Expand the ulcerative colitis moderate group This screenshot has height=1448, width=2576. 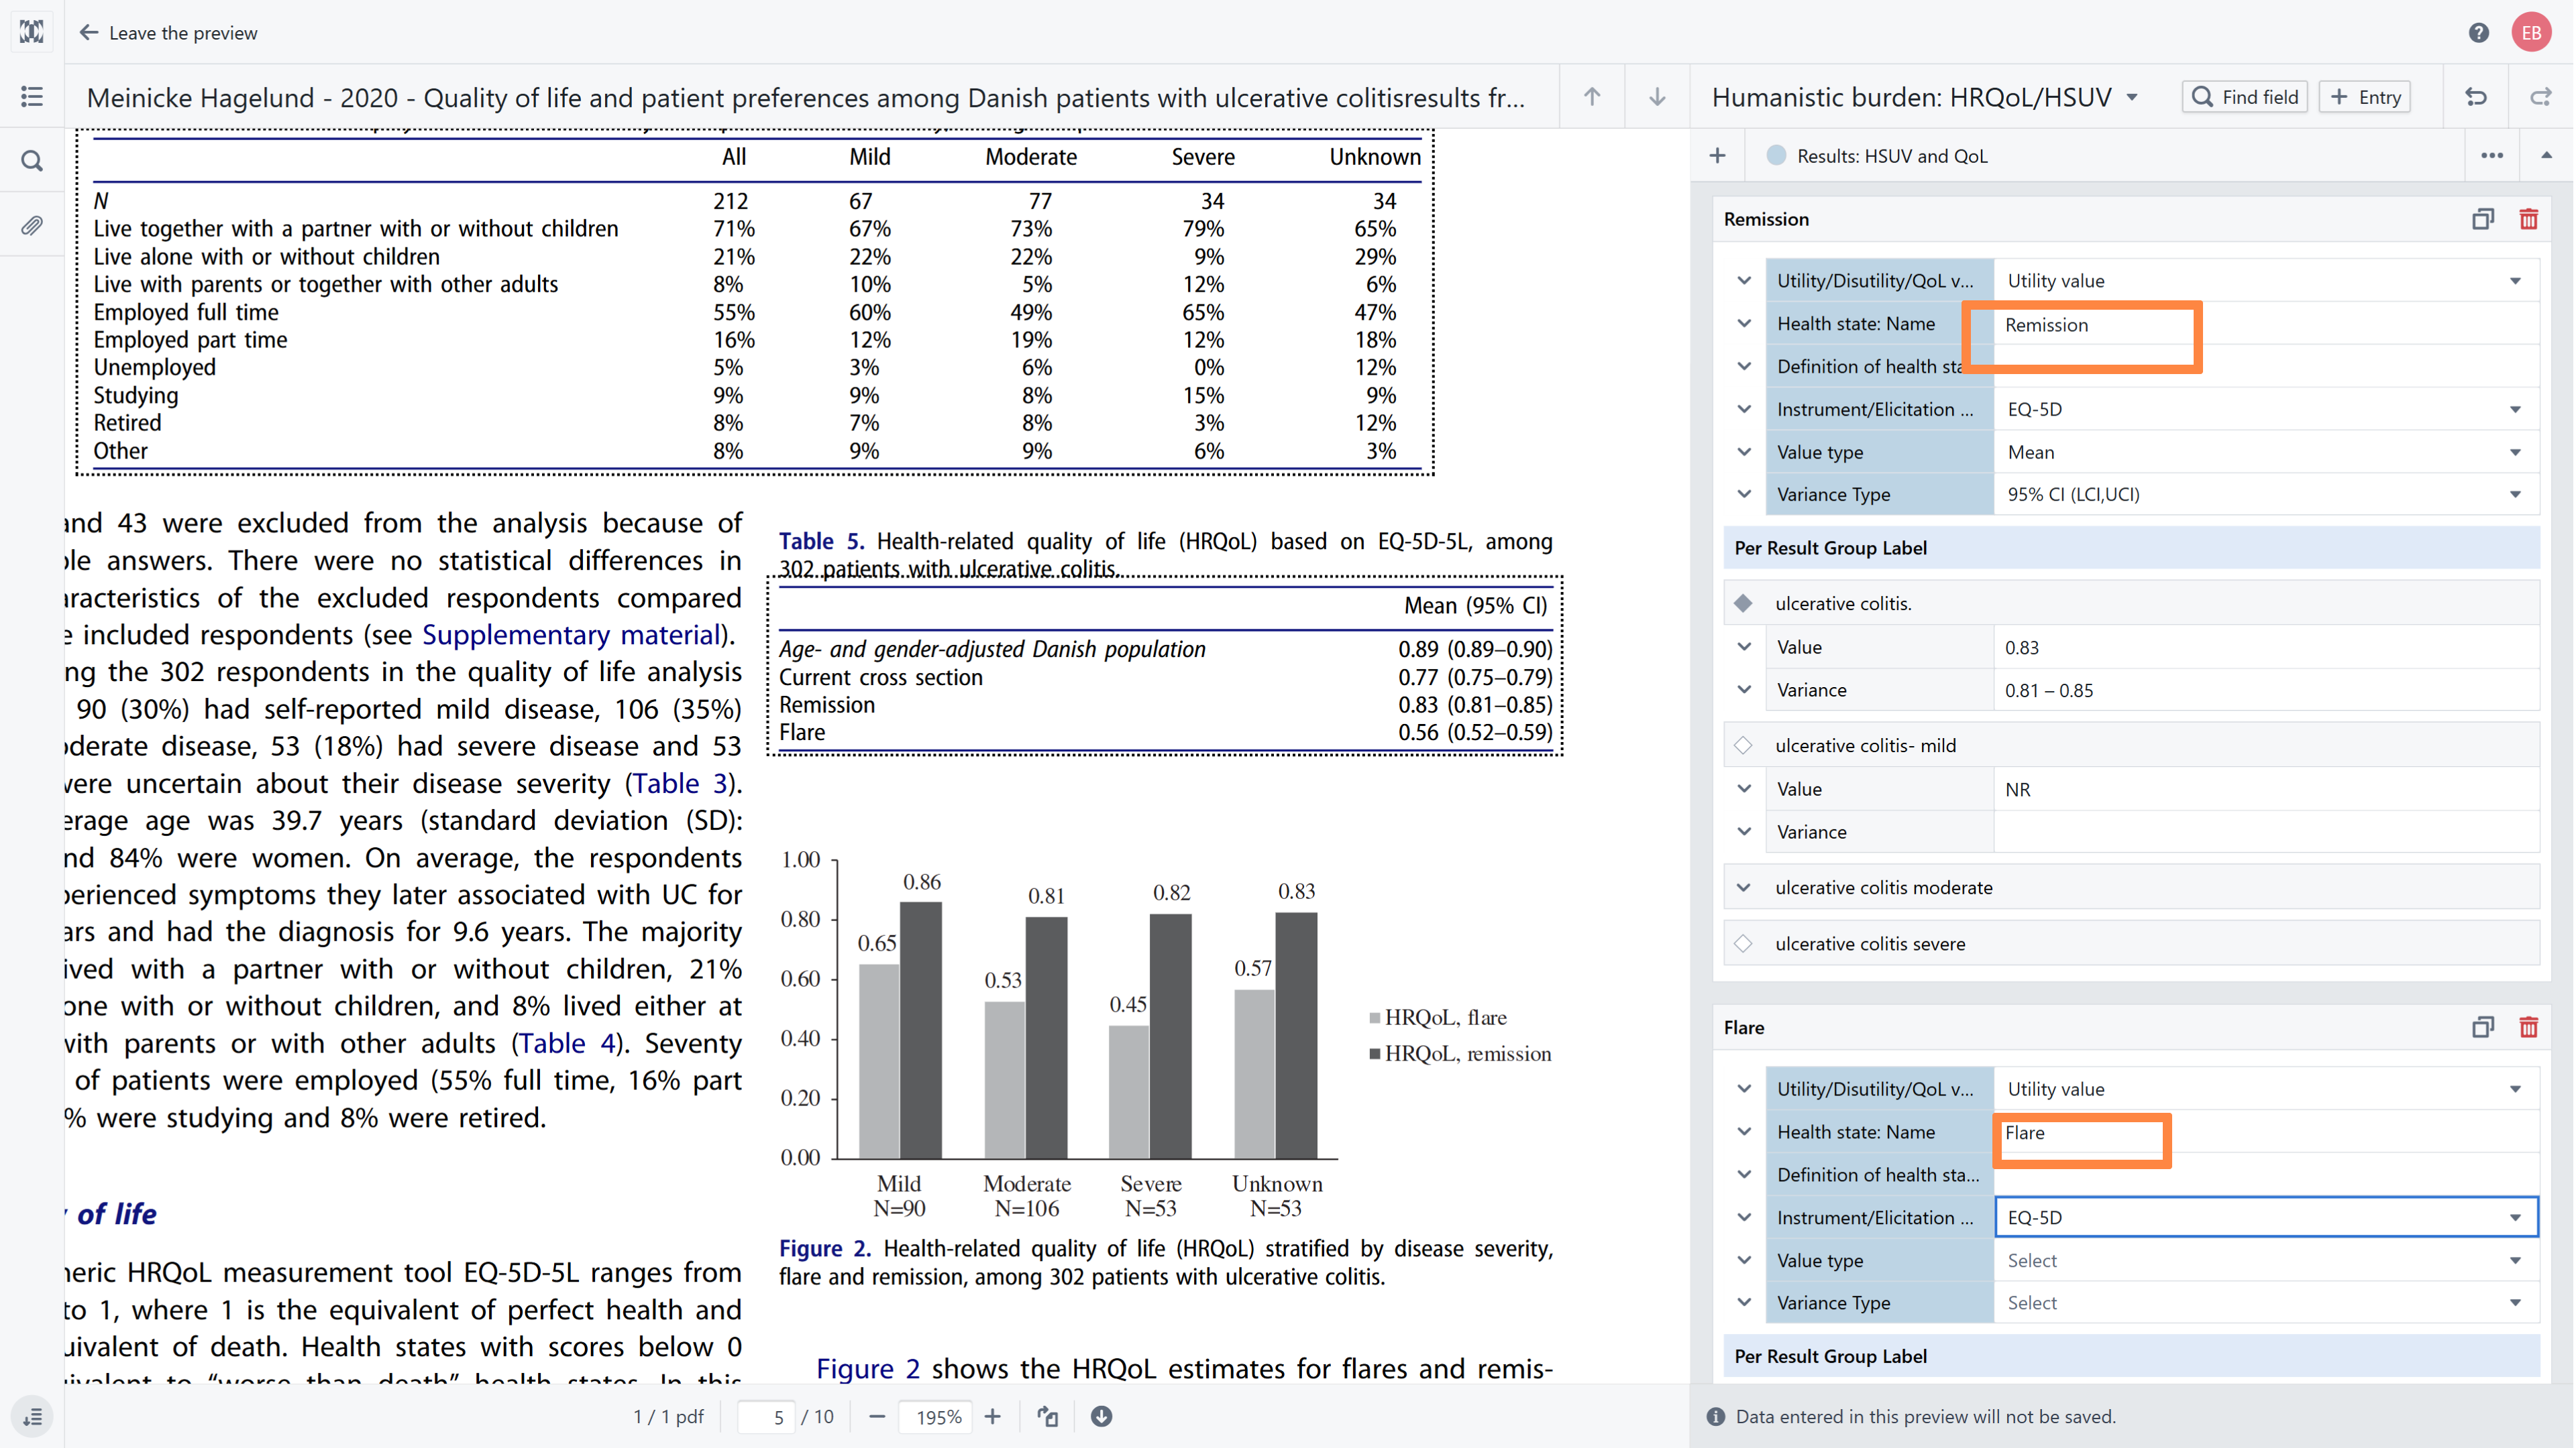tap(1743, 888)
